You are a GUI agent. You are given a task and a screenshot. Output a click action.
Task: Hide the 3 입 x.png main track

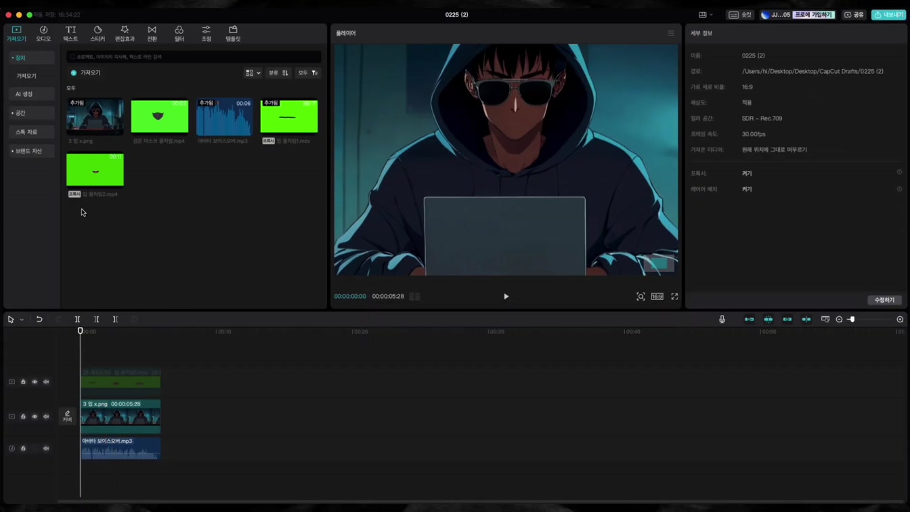pos(35,417)
